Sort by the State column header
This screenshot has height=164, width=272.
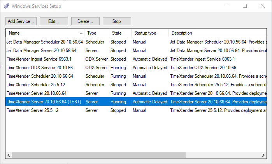(120, 33)
